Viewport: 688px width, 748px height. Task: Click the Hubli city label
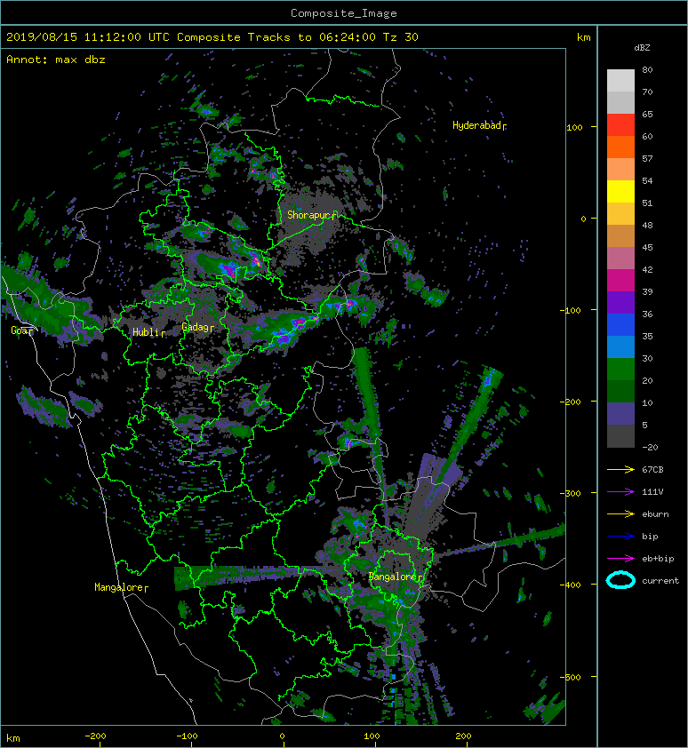click(148, 332)
